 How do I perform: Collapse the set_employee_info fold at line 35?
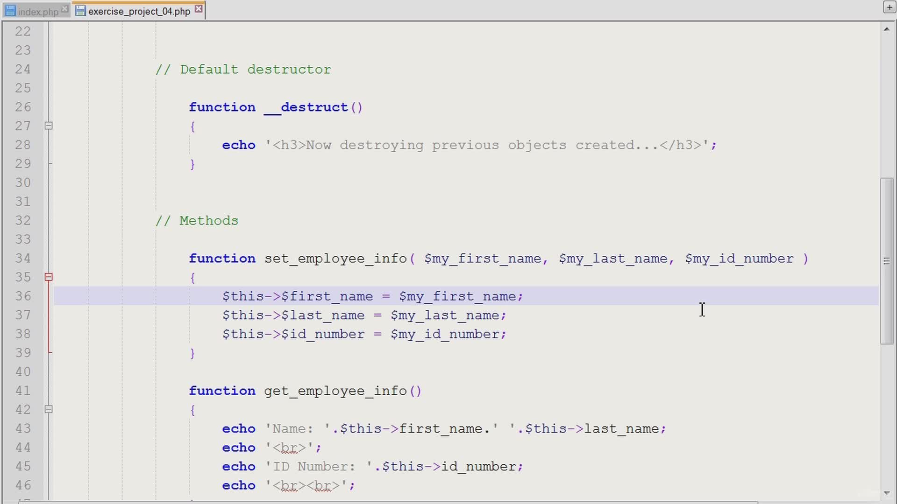click(49, 277)
